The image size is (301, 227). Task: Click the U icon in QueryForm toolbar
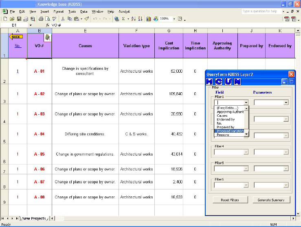coord(228,82)
